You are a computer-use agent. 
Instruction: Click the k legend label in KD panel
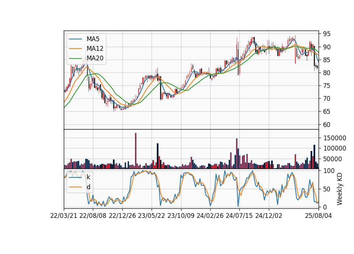coord(88,177)
